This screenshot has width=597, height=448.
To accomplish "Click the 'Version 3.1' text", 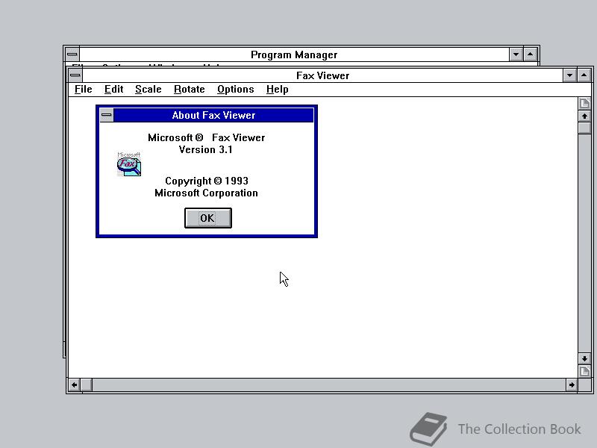I will pyautogui.click(x=206, y=150).
